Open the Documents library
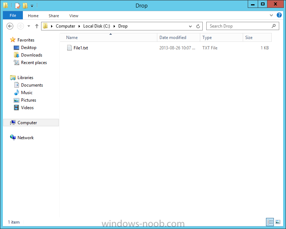The image size is (286, 229). click(32, 85)
